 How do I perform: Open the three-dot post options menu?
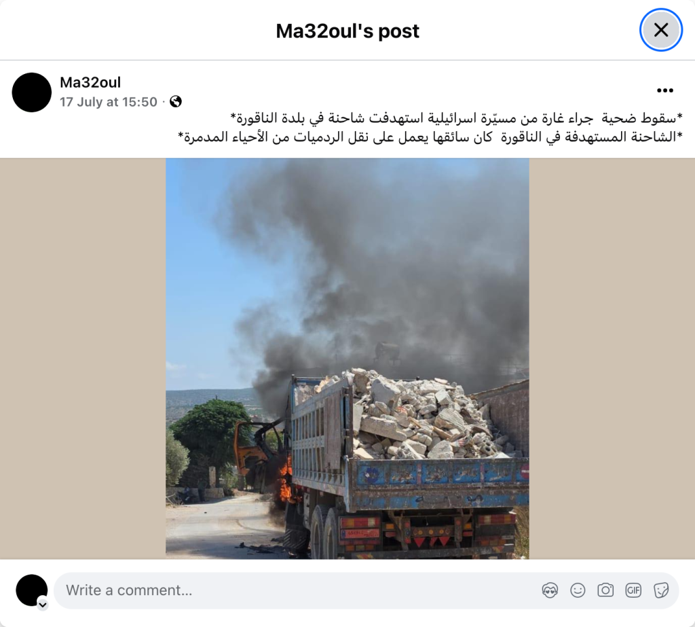click(665, 90)
